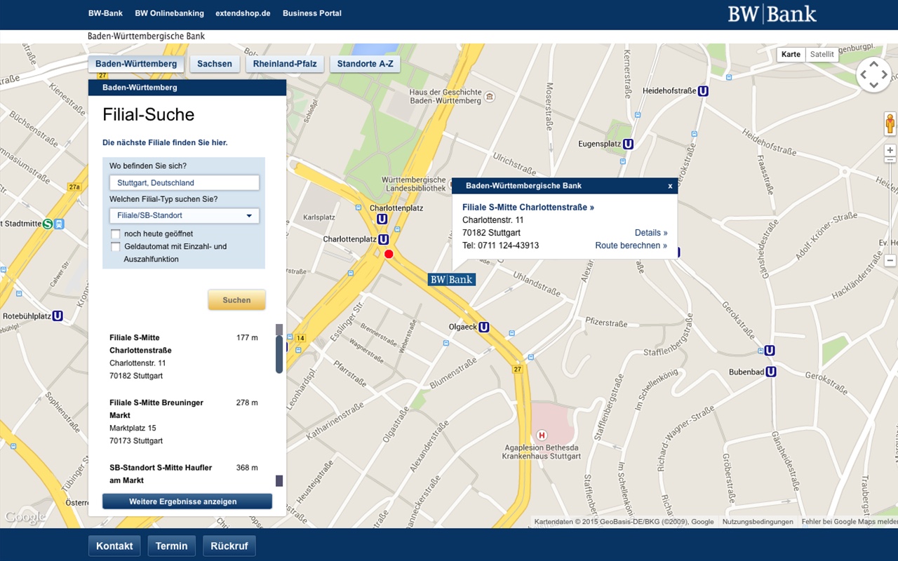Viewport: 898px width, 561px height.
Task: Open BW Onlinebanking in top navigation
Action: 170,13
